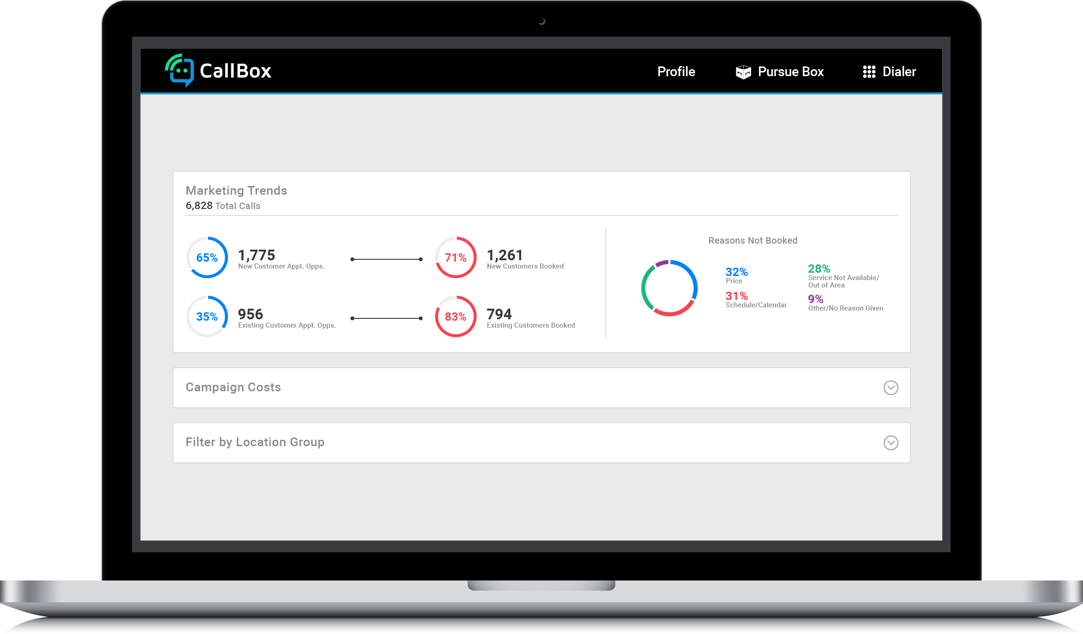Viewport: 1083px width, 634px height.
Task: Click the Pursue Box navigation link
Action: pyautogui.click(x=790, y=72)
